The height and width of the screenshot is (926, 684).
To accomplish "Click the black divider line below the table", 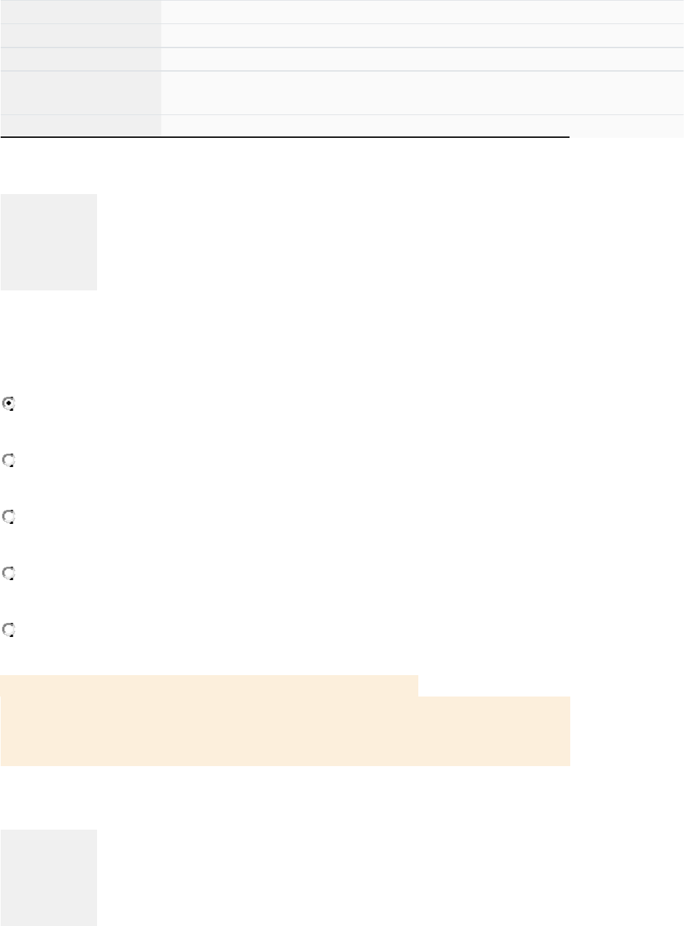I will point(284,137).
